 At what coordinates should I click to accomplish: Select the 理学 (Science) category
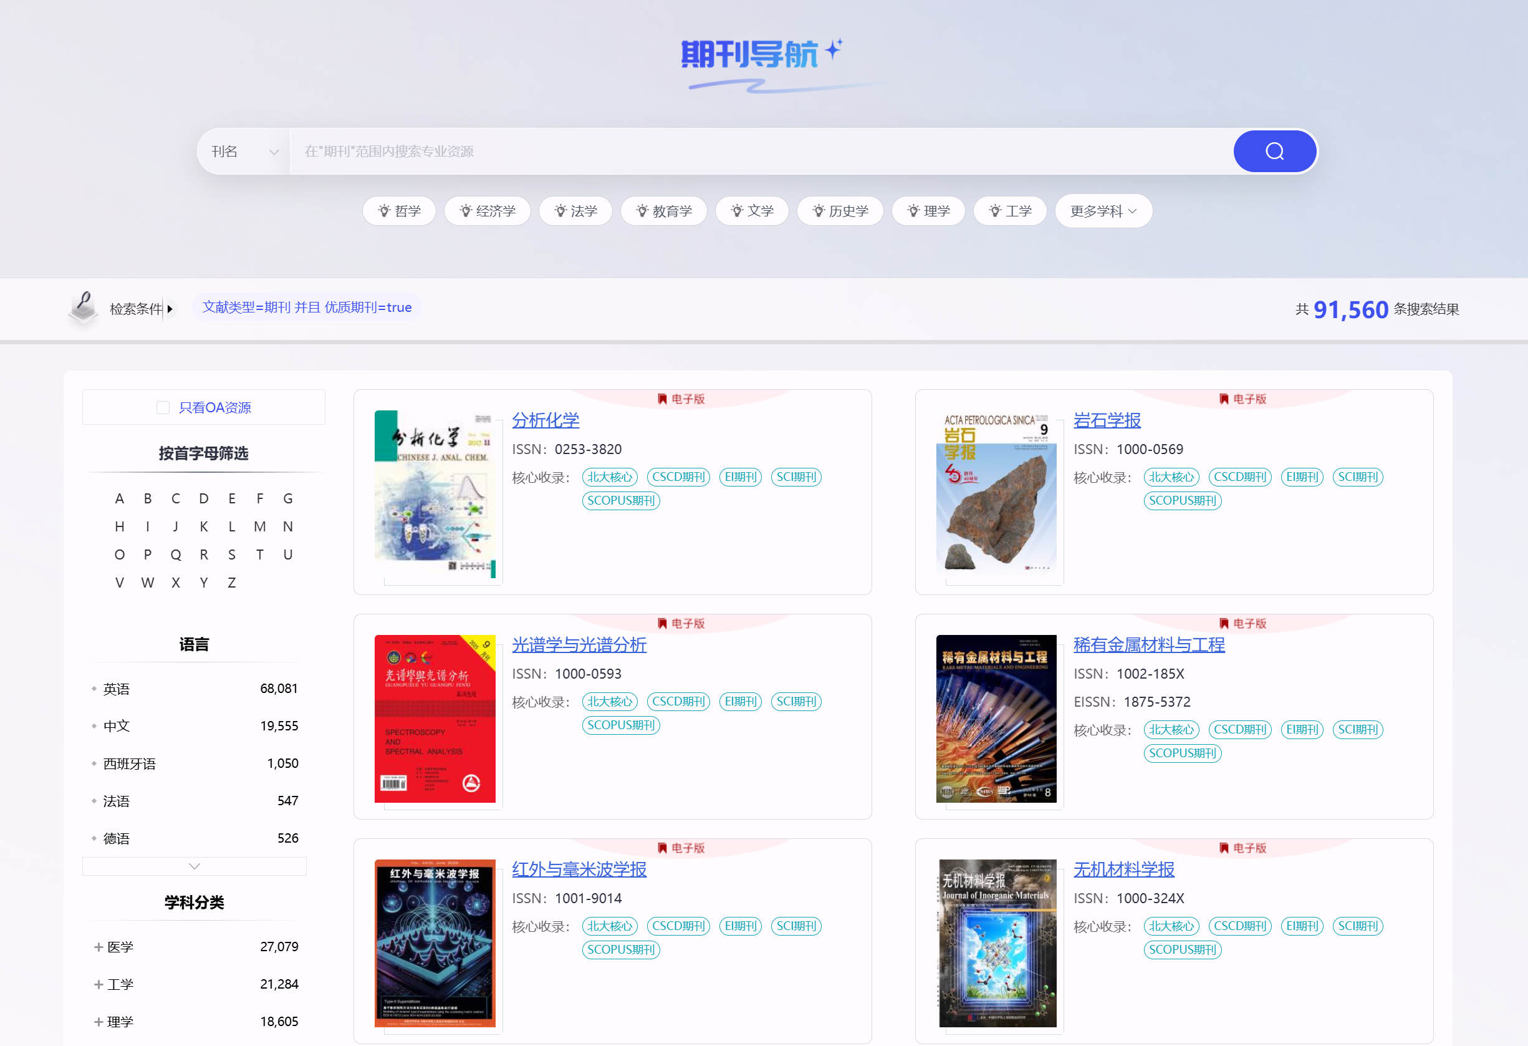(928, 211)
